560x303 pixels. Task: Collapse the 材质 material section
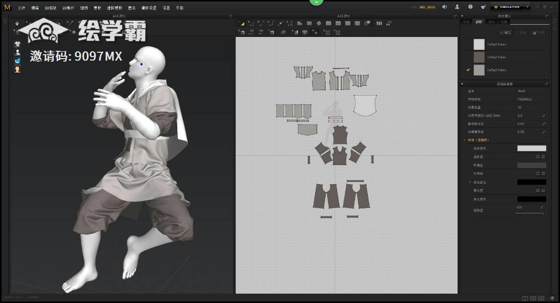464,140
